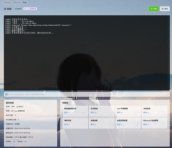Go to Java 环境管理 via 前往 link
This screenshot has height=148, width=172.
(120, 112)
